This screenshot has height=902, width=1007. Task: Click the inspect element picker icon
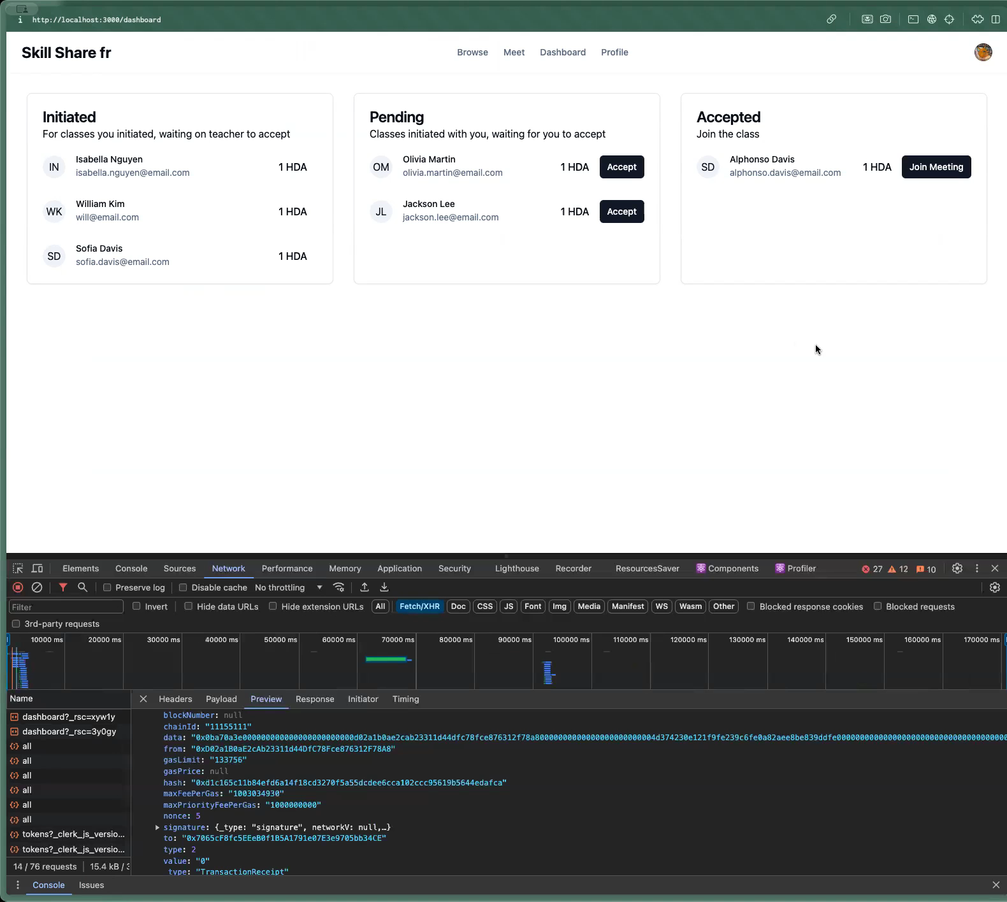click(18, 568)
